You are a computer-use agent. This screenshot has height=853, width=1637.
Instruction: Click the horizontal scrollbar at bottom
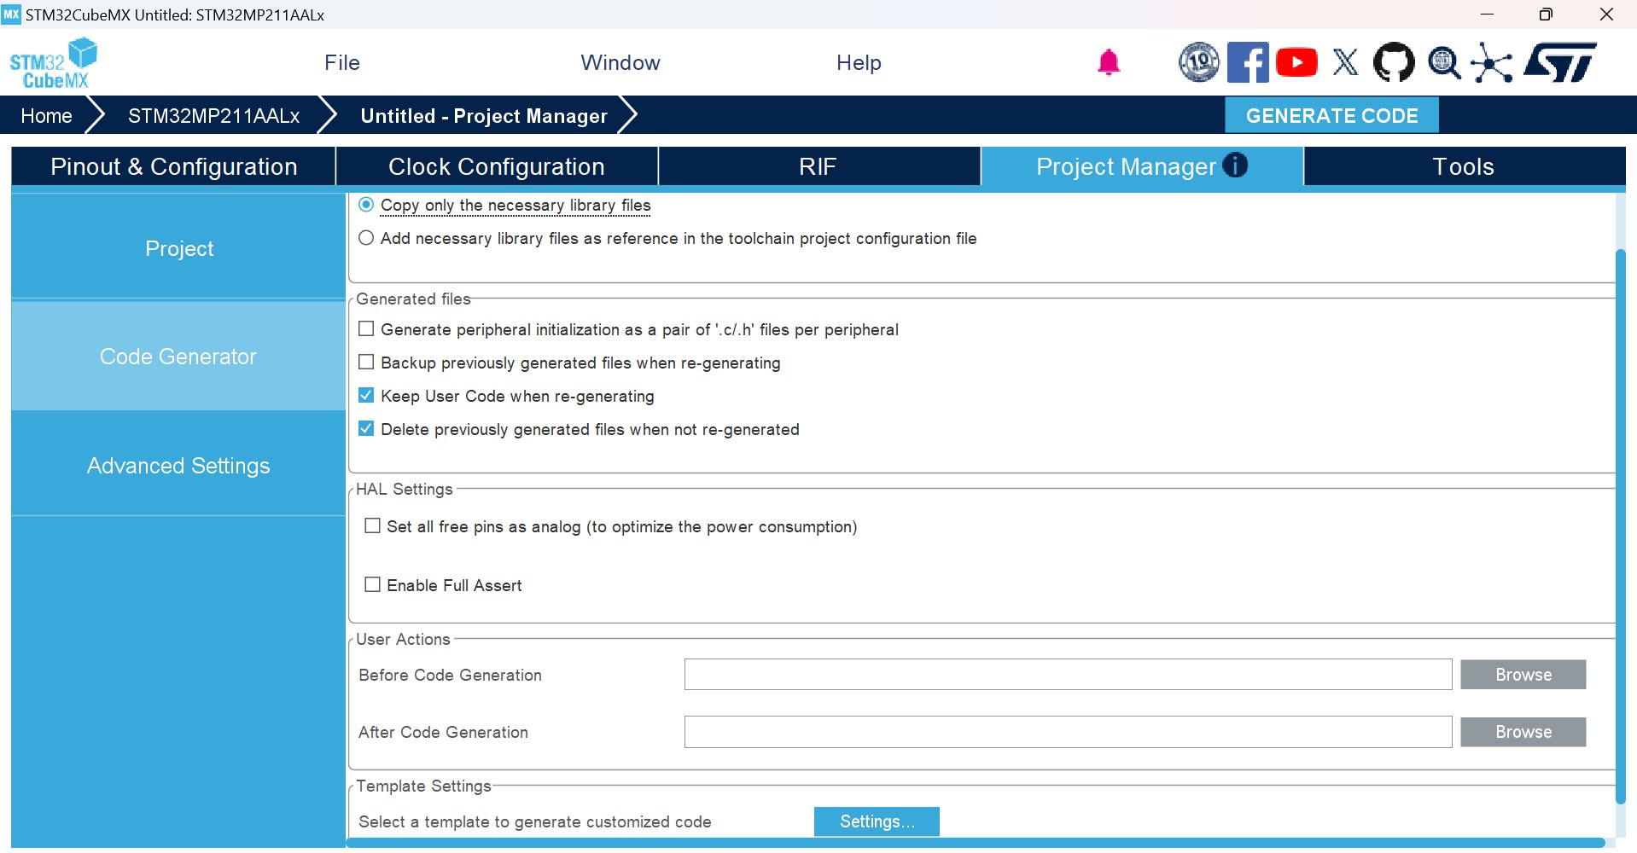click(x=975, y=843)
